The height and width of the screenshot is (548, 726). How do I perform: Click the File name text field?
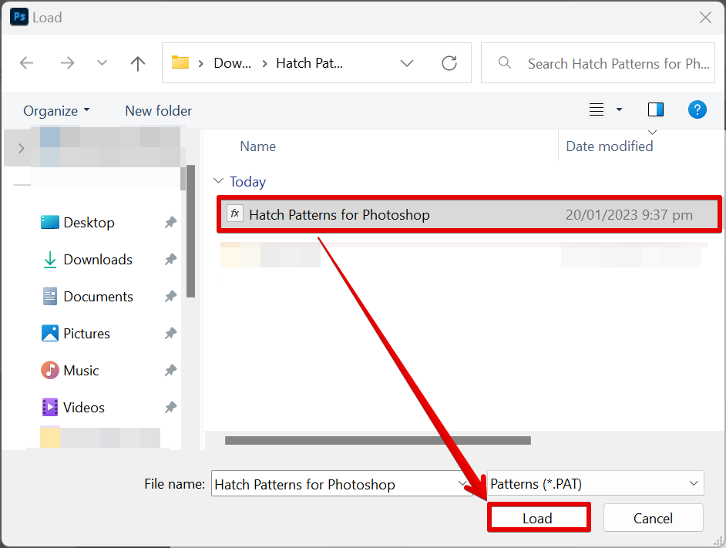[331, 484]
